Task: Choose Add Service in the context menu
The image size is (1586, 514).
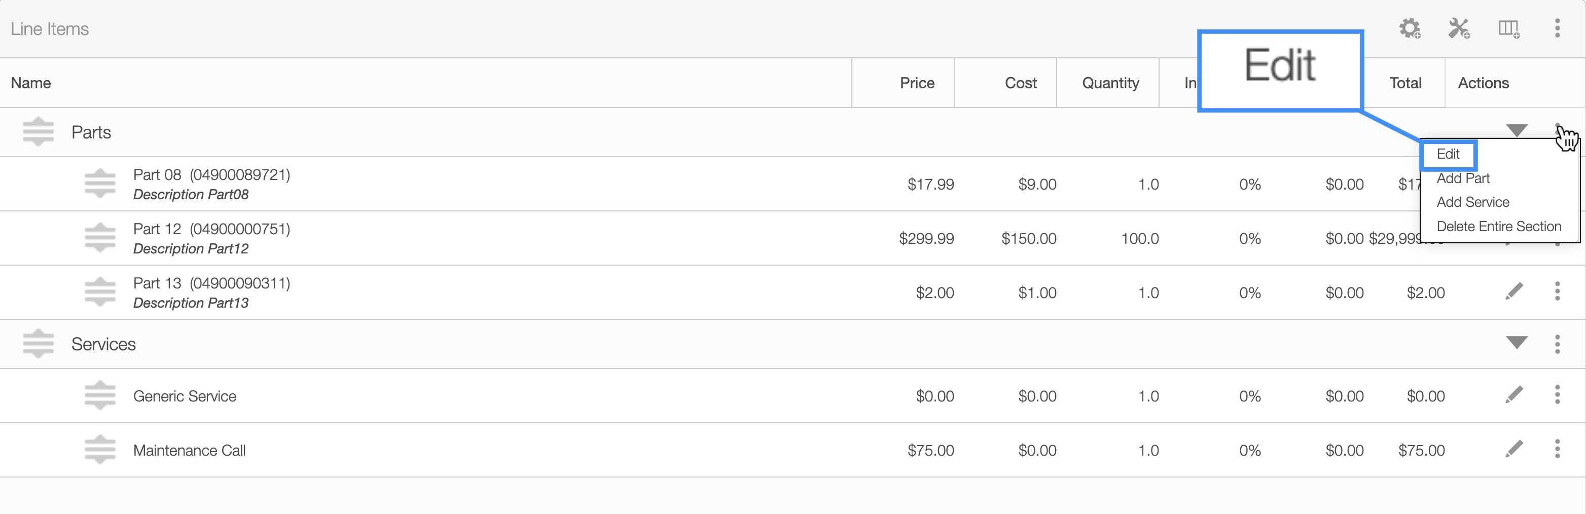Action: (x=1473, y=203)
